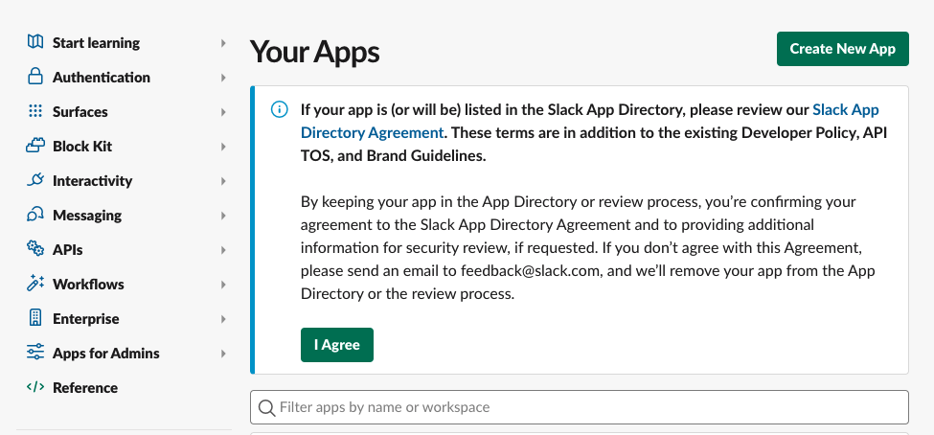Click the Surfaces dotted grid icon

click(35, 111)
